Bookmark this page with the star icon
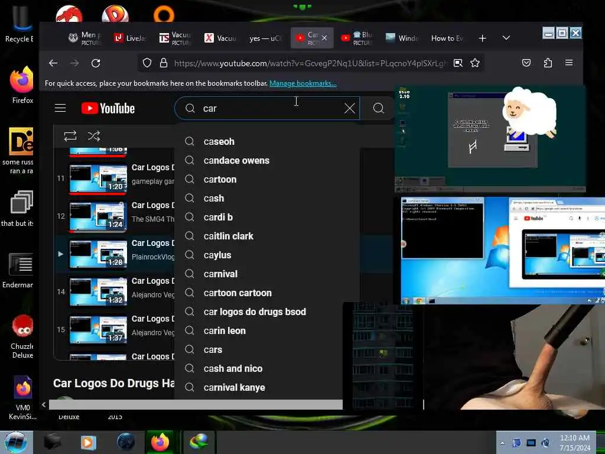This screenshot has height=454, width=605. click(475, 63)
